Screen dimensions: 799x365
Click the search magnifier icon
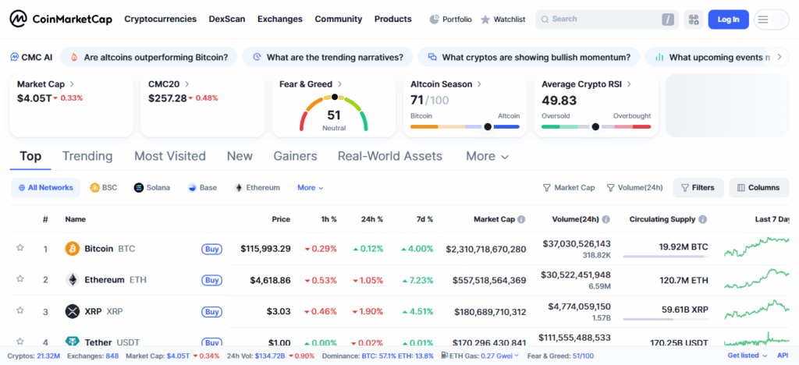pyautogui.click(x=545, y=19)
